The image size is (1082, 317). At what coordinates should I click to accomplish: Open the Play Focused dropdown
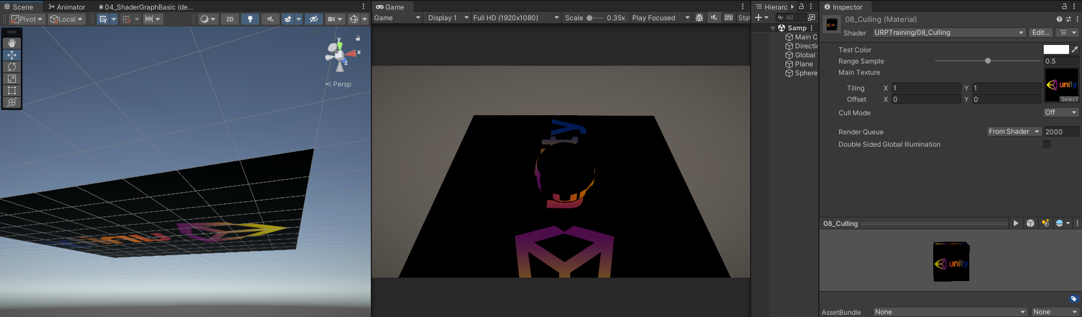pyautogui.click(x=660, y=18)
